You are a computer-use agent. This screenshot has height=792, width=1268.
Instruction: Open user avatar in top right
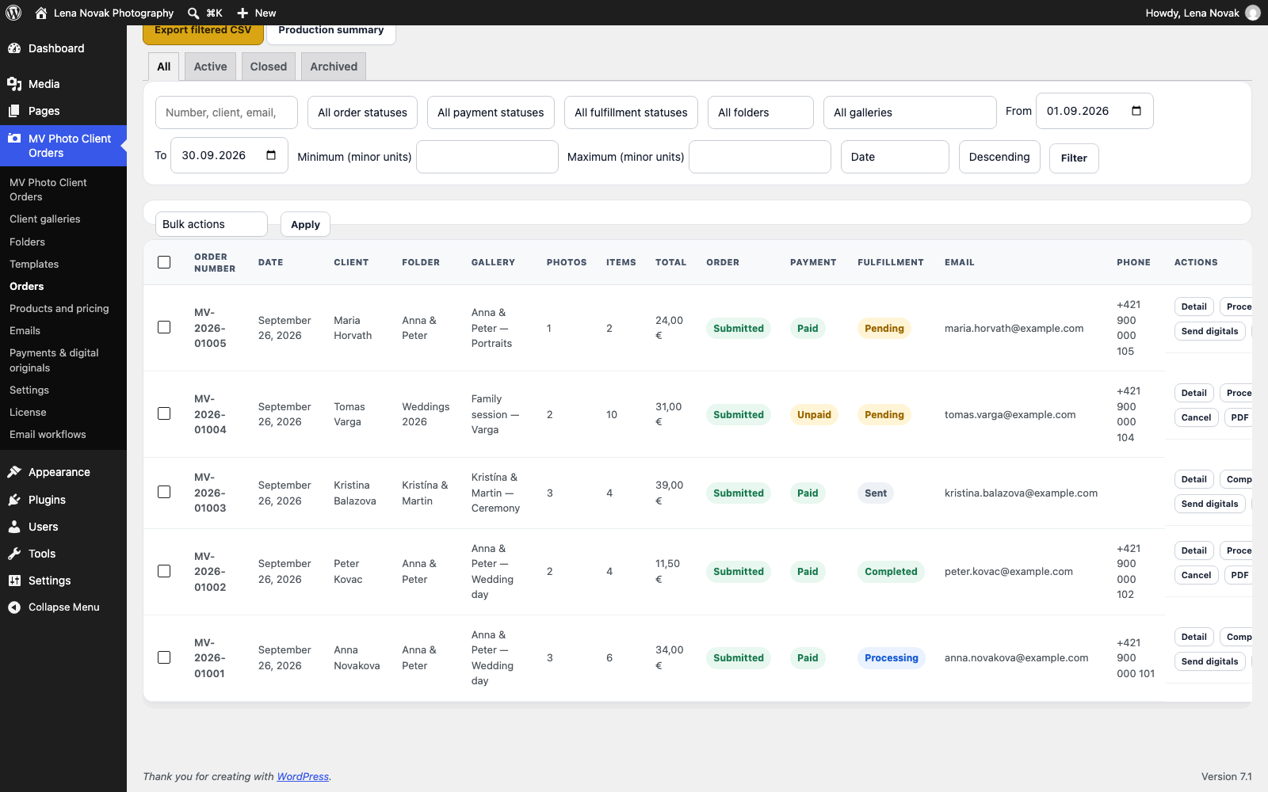tap(1253, 13)
